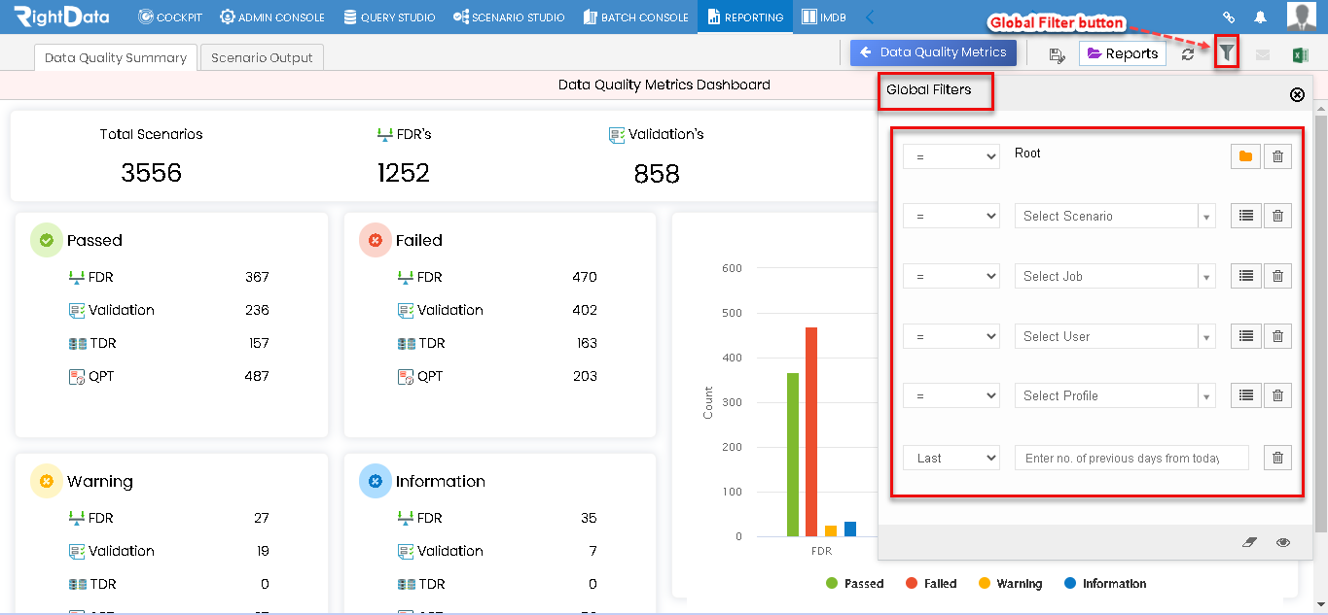Switch to the Scenario Output tab

(x=262, y=57)
